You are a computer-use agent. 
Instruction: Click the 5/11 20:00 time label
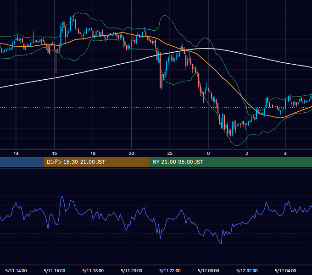(131, 270)
